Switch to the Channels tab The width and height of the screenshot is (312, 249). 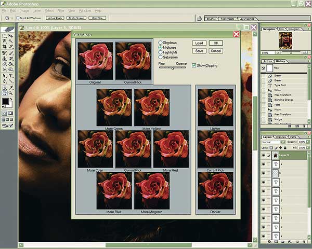pos(281,136)
